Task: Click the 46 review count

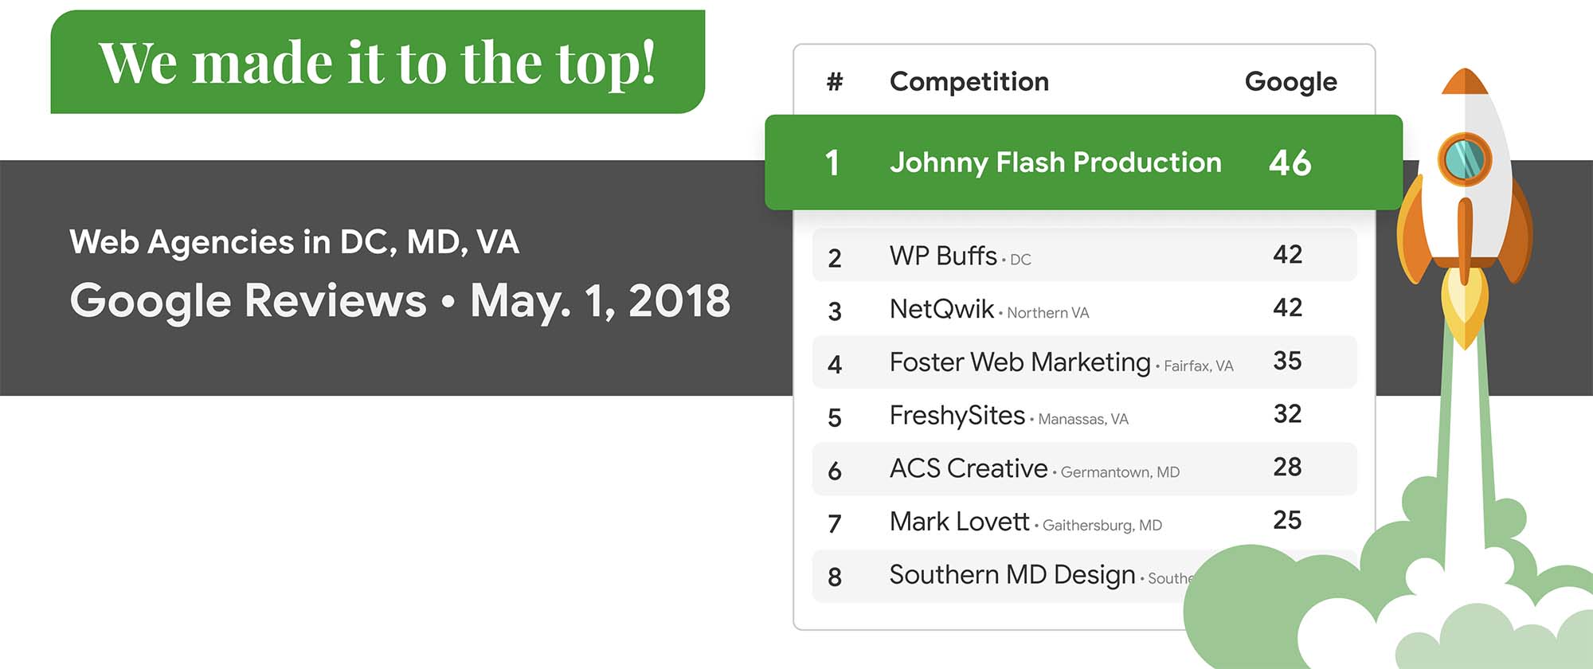Action: point(1290,162)
